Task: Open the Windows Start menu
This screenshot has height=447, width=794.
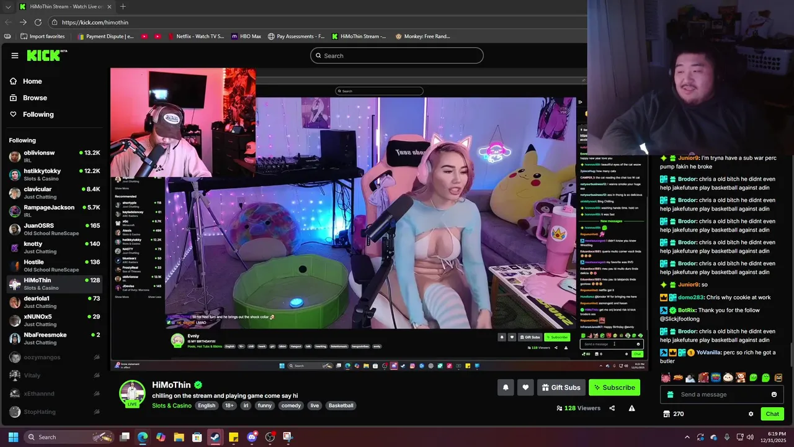Action: pos(13,437)
